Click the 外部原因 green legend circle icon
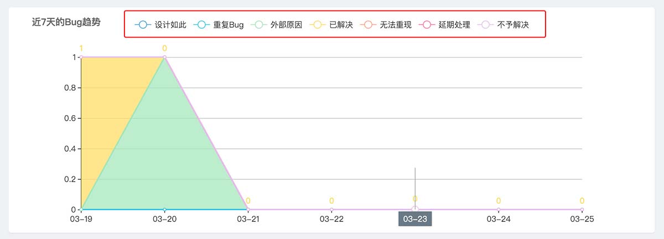Viewport: 664px width, 239px height. 258,25
